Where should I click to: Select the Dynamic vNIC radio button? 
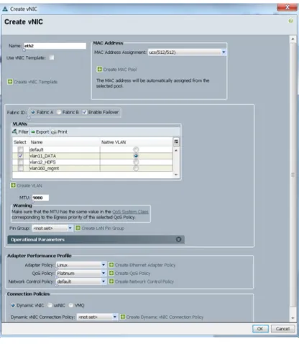(13, 305)
